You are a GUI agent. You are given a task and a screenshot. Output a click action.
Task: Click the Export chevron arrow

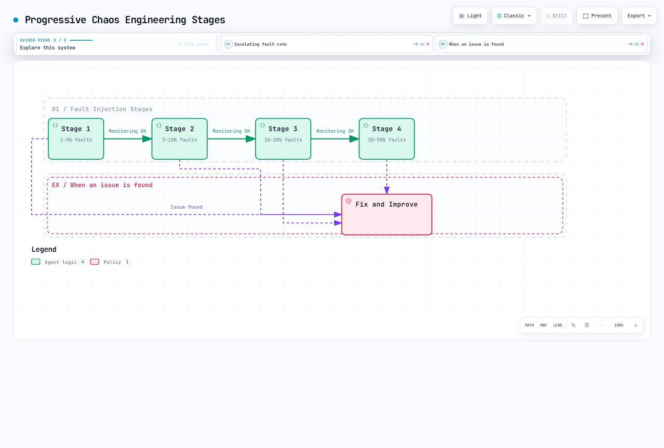coord(649,16)
